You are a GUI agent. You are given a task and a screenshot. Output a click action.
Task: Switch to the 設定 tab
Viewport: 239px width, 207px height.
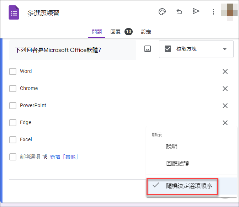tap(146, 32)
